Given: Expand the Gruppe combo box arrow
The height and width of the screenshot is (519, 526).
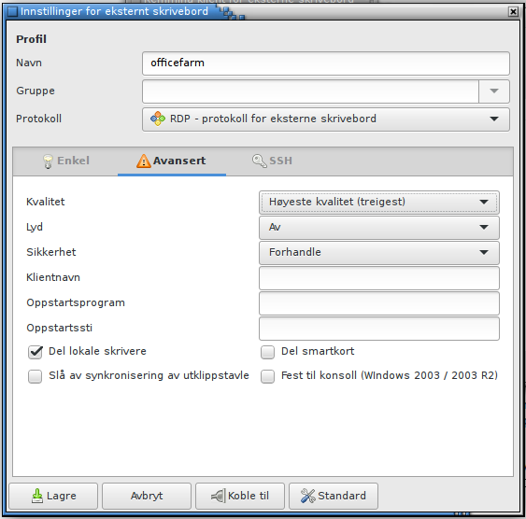Looking at the screenshot, I should [x=494, y=91].
